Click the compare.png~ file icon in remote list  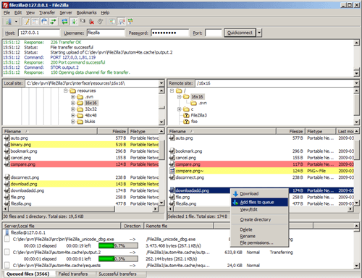click(x=172, y=171)
